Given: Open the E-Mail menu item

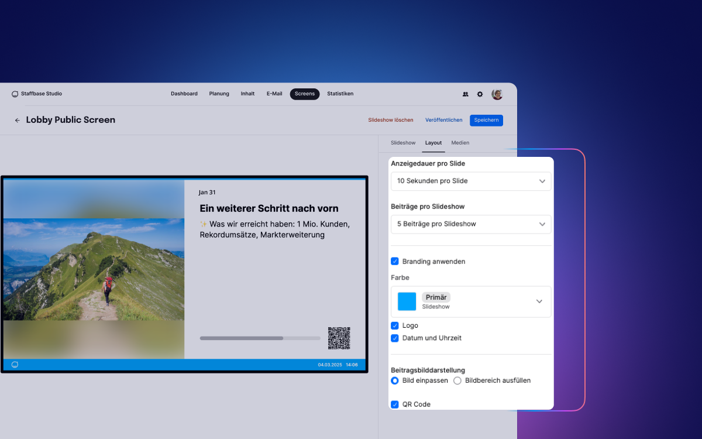Looking at the screenshot, I should [x=274, y=94].
